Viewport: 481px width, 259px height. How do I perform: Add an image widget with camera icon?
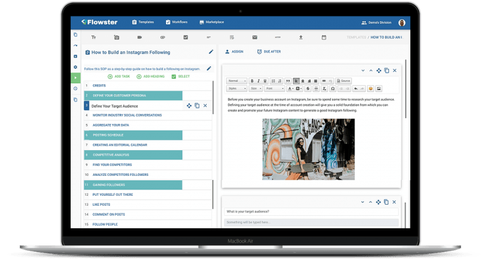point(116,38)
